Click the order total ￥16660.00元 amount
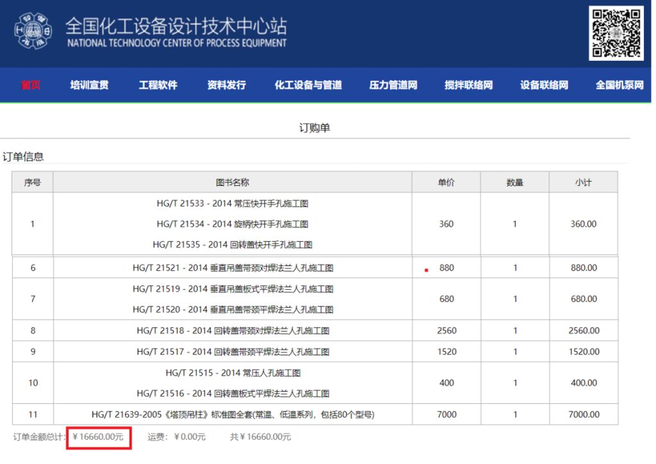 point(98,437)
